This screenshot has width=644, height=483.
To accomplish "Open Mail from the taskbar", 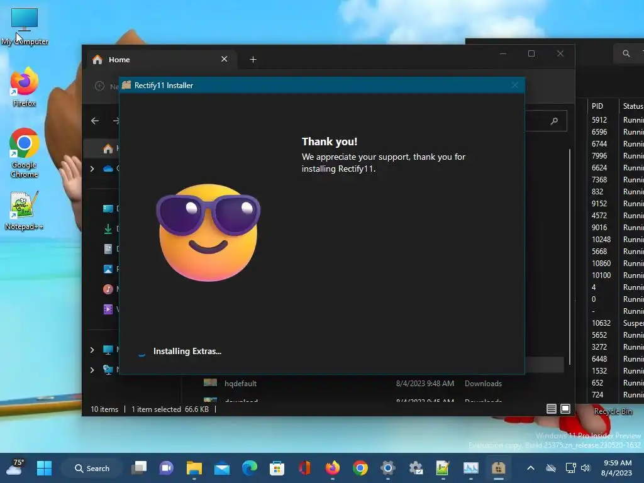I will [222, 468].
